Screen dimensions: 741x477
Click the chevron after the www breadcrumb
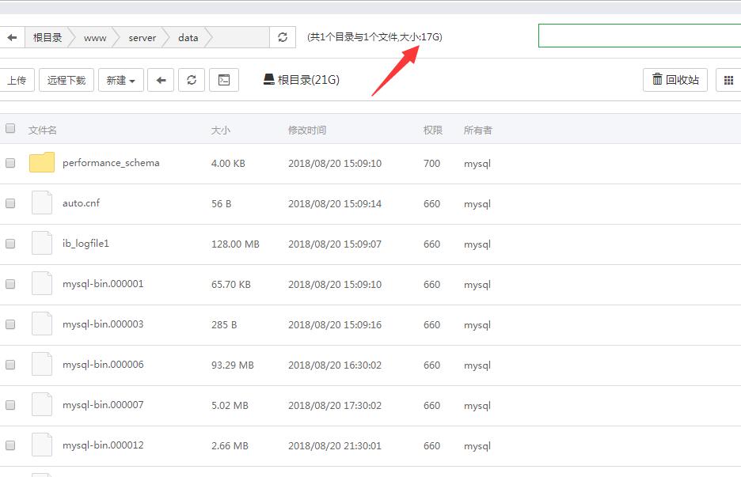click(x=116, y=37)
